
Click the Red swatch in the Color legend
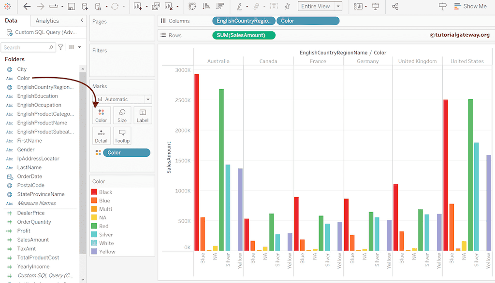(94, 226)
